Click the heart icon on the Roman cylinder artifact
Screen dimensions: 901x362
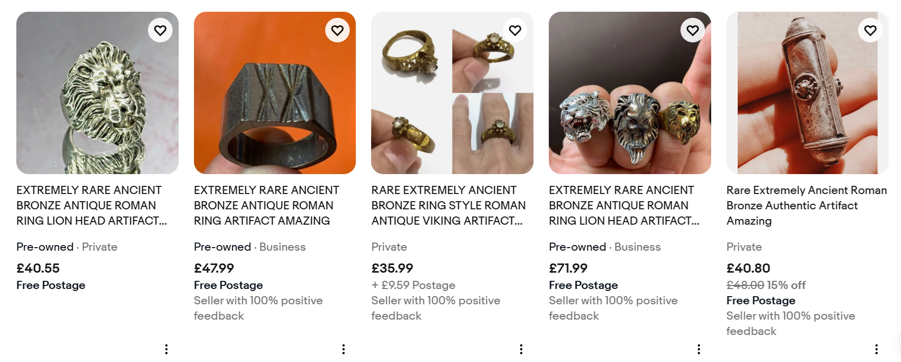click(x=870, y=30)
